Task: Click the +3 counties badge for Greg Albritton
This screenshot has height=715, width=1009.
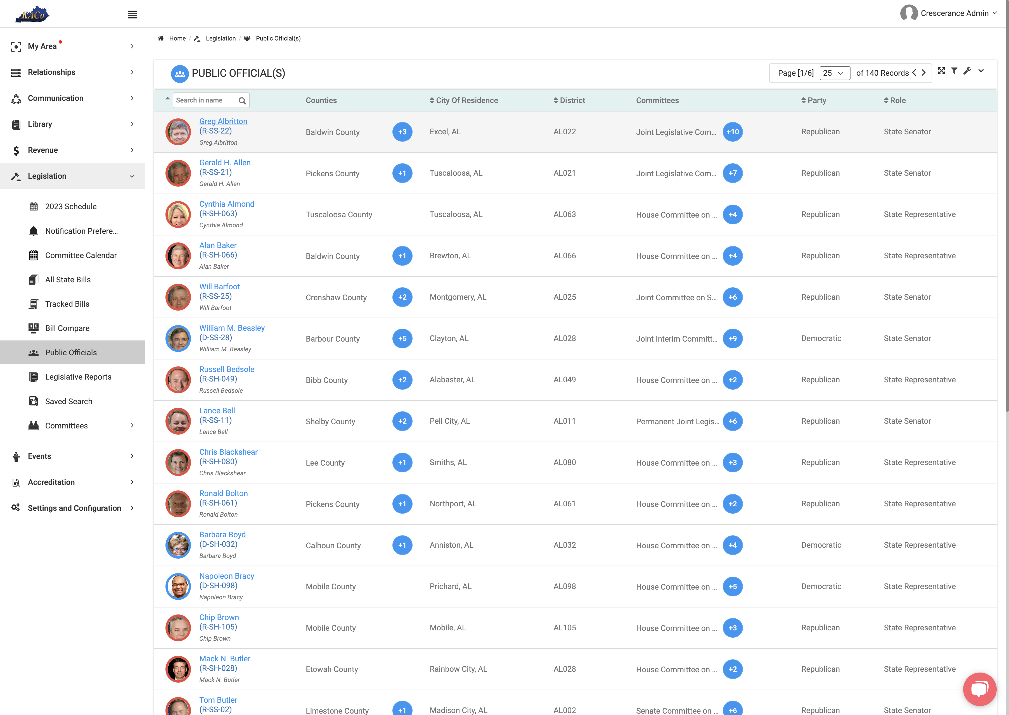Action: tap(402, 132)
